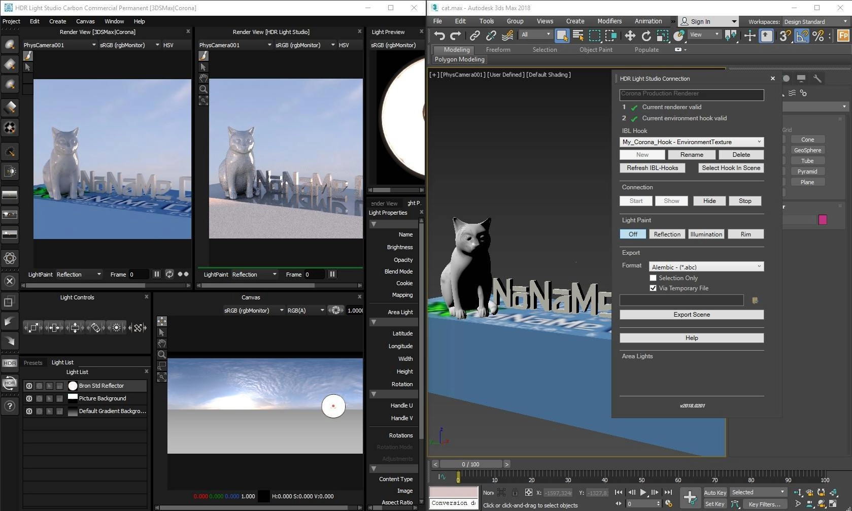
Task: Click the Redo arrow in 3ds Max toolbar
Action: tap(456, 36)
